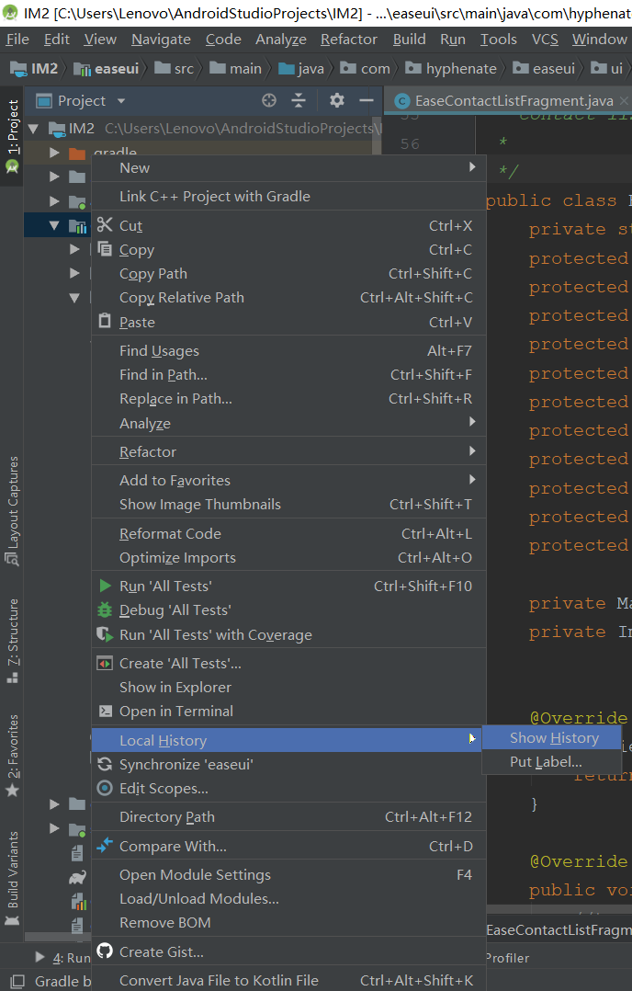Viewport: 632px width, 991px height.
Task: Choose Local History menu entry
Action: click(289, 740)
